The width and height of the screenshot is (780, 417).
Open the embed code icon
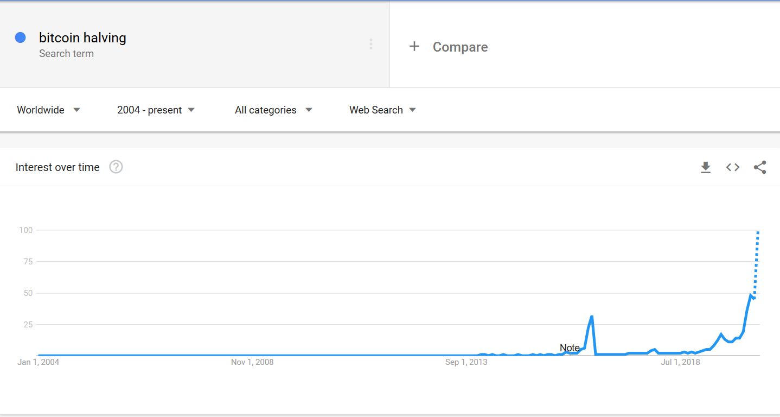coord(733,167)
